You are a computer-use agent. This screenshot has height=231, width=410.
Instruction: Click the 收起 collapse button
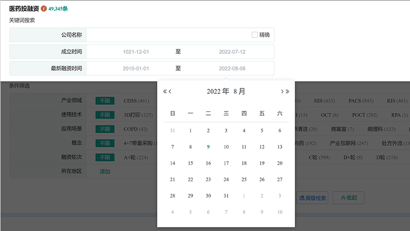coord(348,198)
